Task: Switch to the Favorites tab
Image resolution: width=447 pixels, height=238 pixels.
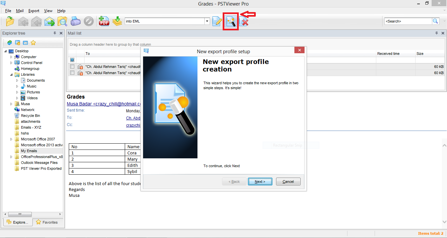Action: 47,222
